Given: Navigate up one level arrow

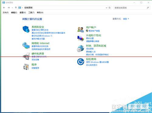Looking at the screenshot, I should tap(16, 8).
